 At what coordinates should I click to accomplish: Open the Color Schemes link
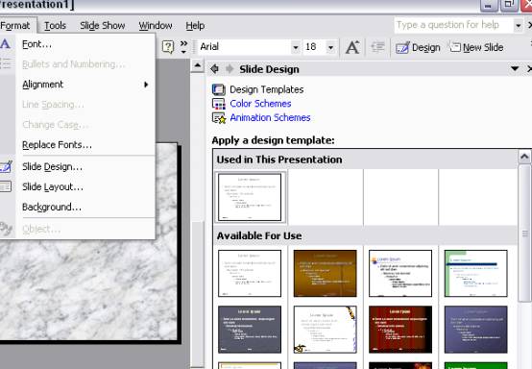260,104
